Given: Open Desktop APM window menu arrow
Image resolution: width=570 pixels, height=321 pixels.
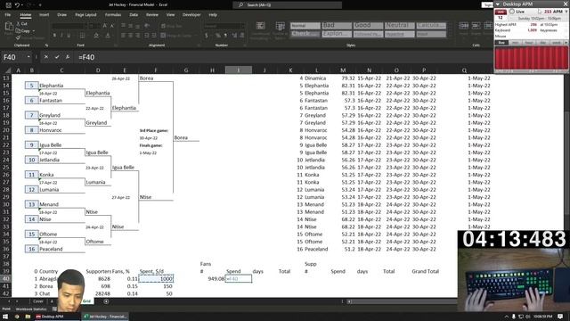Looking at the screenshot, I should pyautogui.click(x=497, y=4).
